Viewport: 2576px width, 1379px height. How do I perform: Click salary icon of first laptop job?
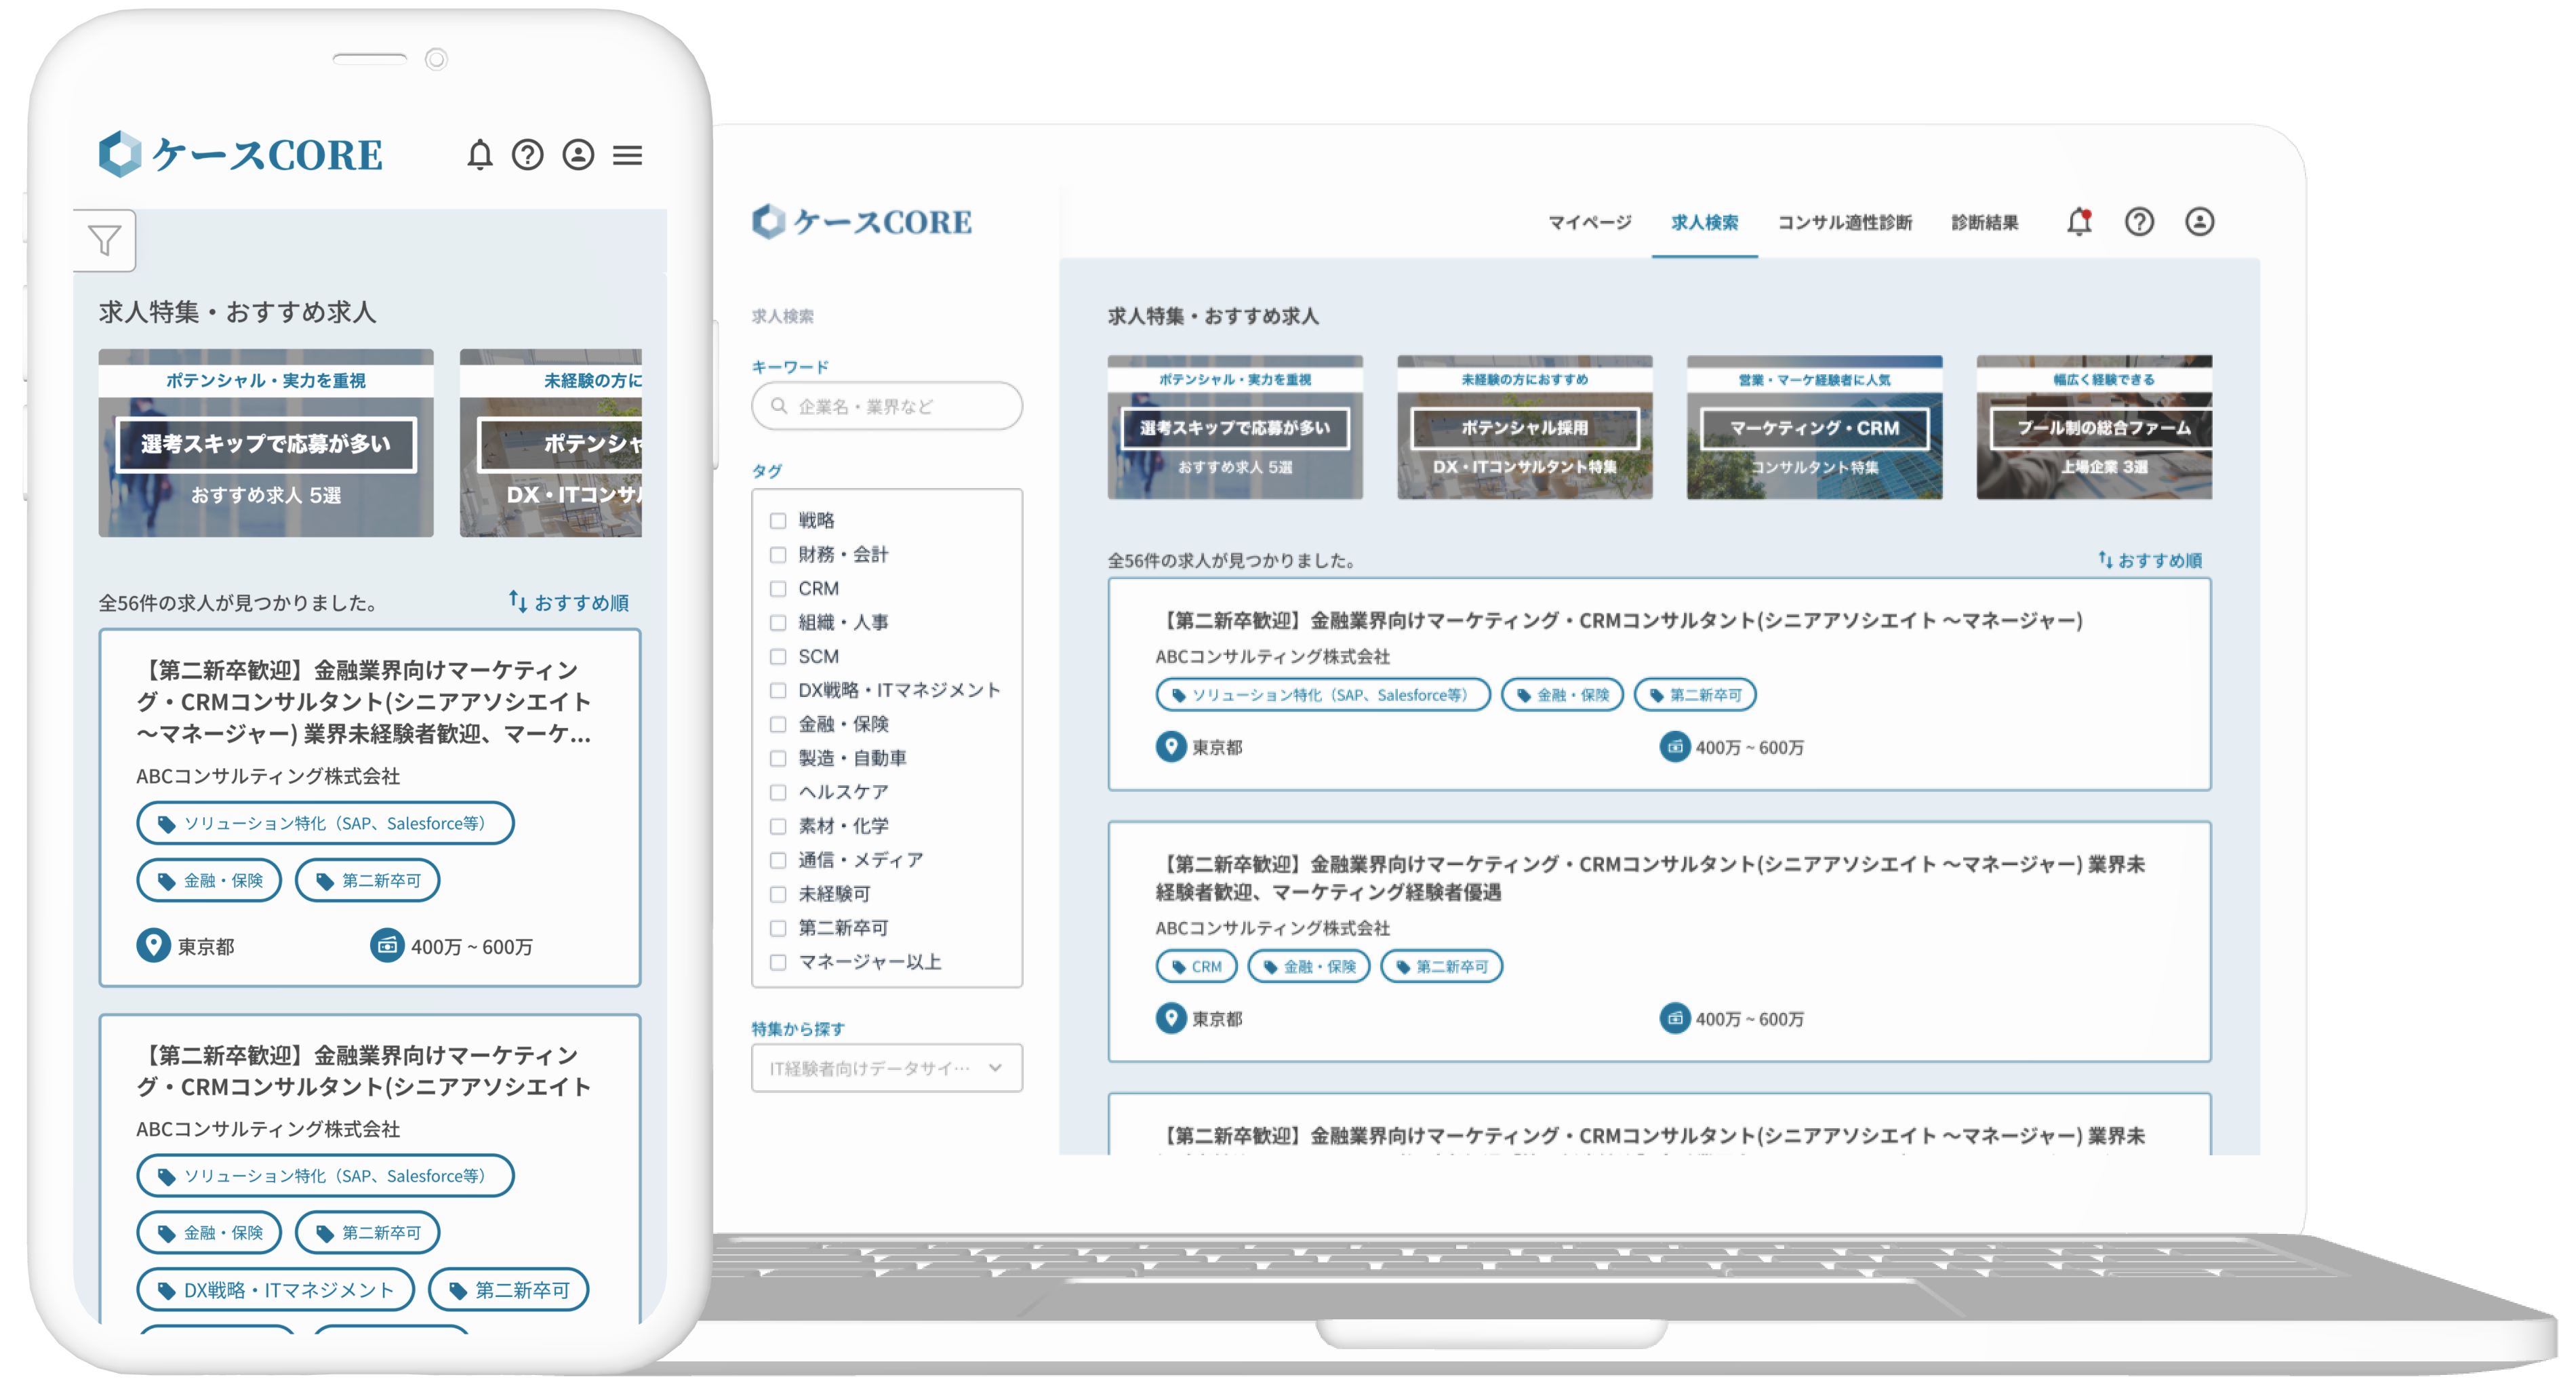[1675, 746]
